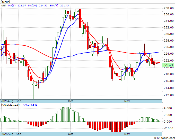Viewport: 175px width, 140px height.
Task: Click the 214.00 price axis label
Action: pos(169,88)
